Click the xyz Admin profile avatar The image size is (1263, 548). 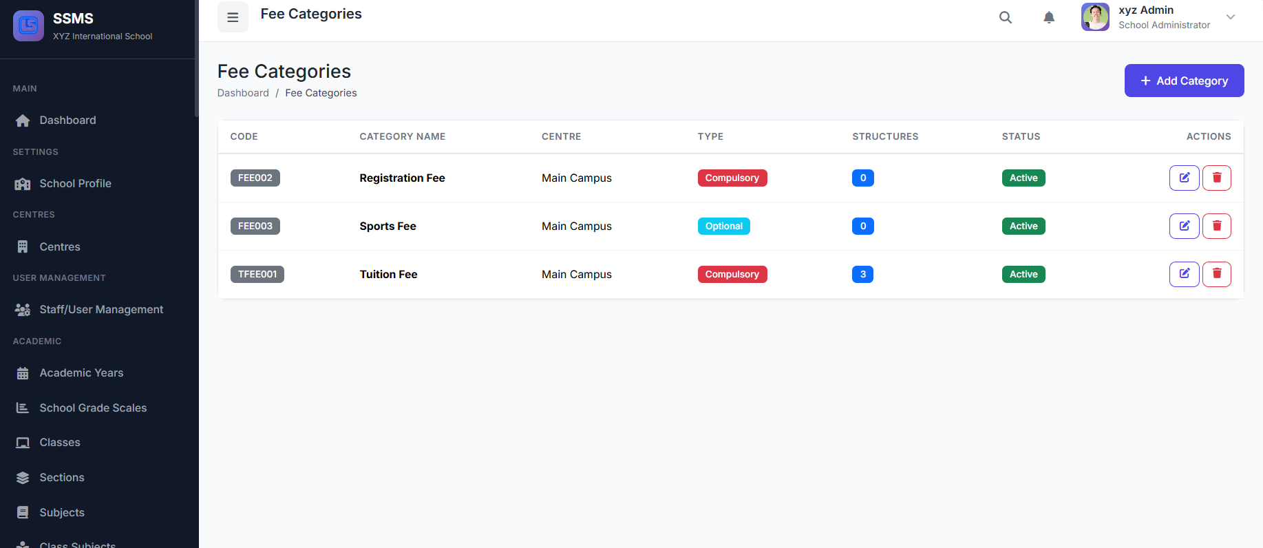[x=1095, y=17]
